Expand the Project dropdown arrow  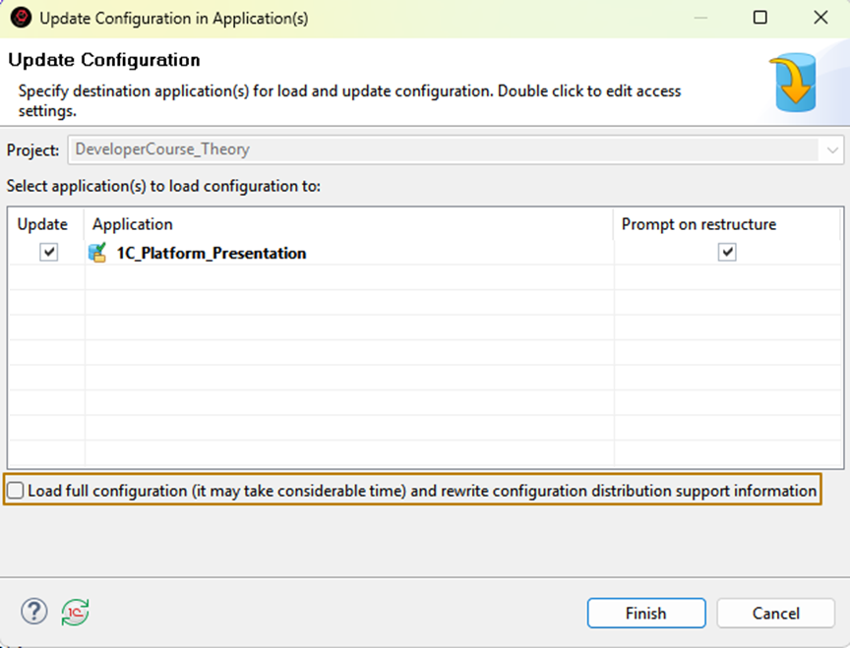(833, 150)
